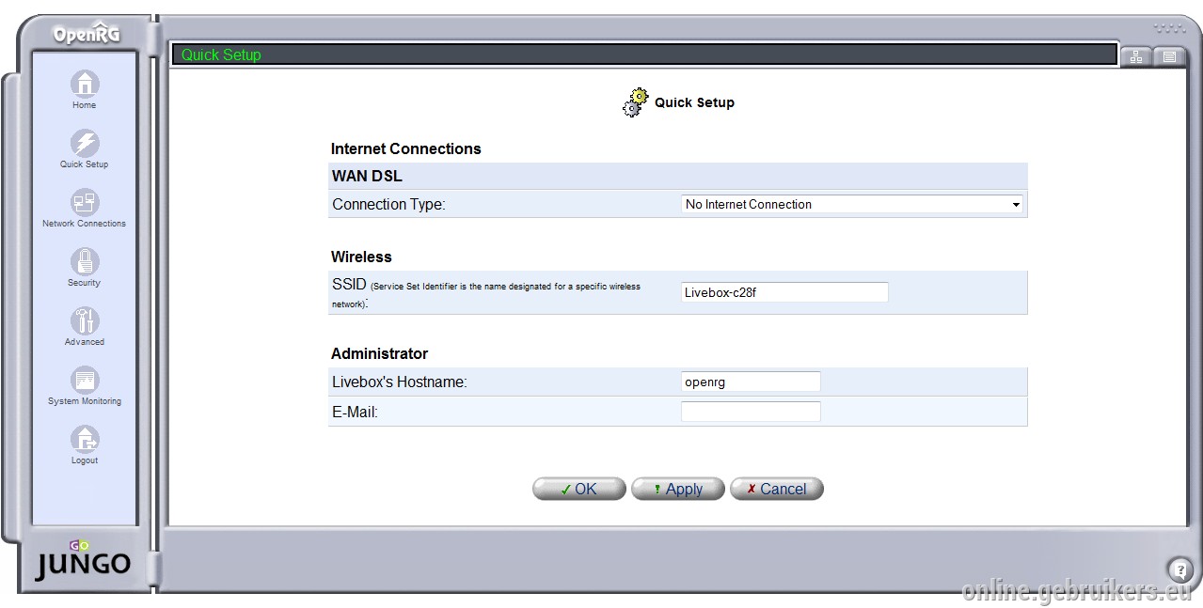Open the Home icon in sidebar

[x=85, y=84]
